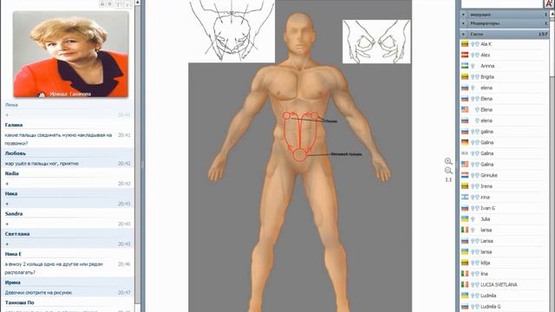The width and height of the screenshot is (555, 312).
Task: Select participant Arinna
Action: point(487,66)
